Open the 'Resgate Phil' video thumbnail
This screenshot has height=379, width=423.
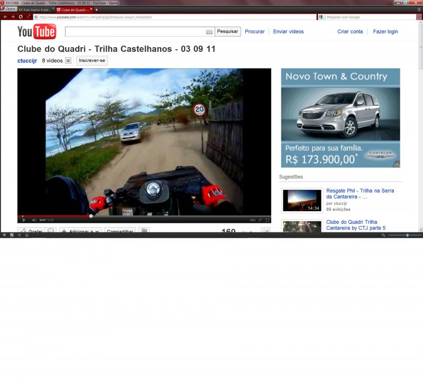coord(302,201)
